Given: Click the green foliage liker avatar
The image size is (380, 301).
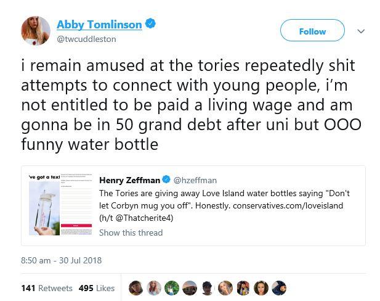Looking at the screenshot, I should (x=172, y=288).
